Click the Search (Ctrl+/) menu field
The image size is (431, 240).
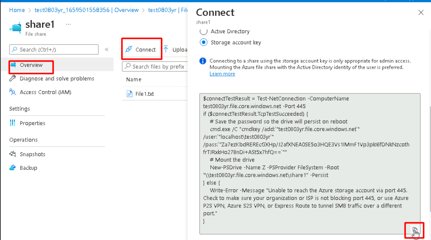(54, 50)
